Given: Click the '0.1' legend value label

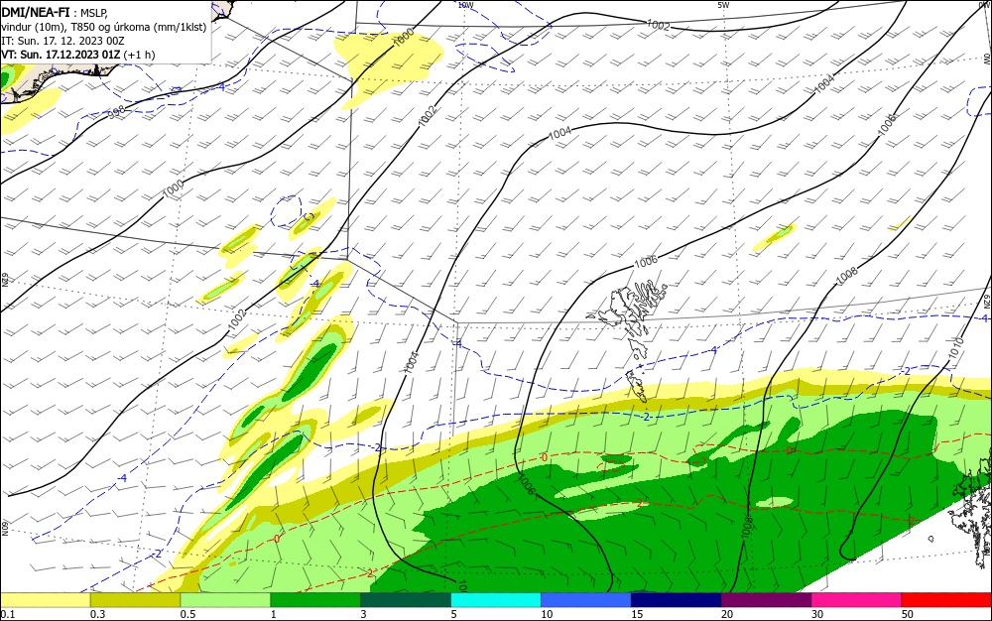Looking at the screenshot, I should tap(8, 614).
